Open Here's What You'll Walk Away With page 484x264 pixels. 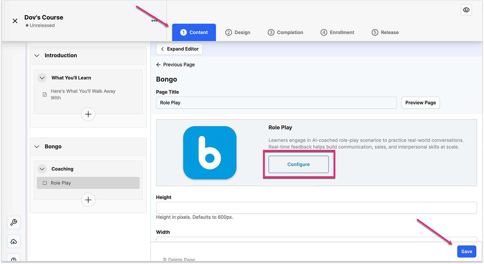click(83, 94)
